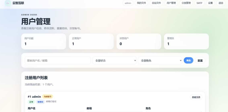Click the blue 筛选 button
Screen dimensions: 228x112
[x=188, y=60]
